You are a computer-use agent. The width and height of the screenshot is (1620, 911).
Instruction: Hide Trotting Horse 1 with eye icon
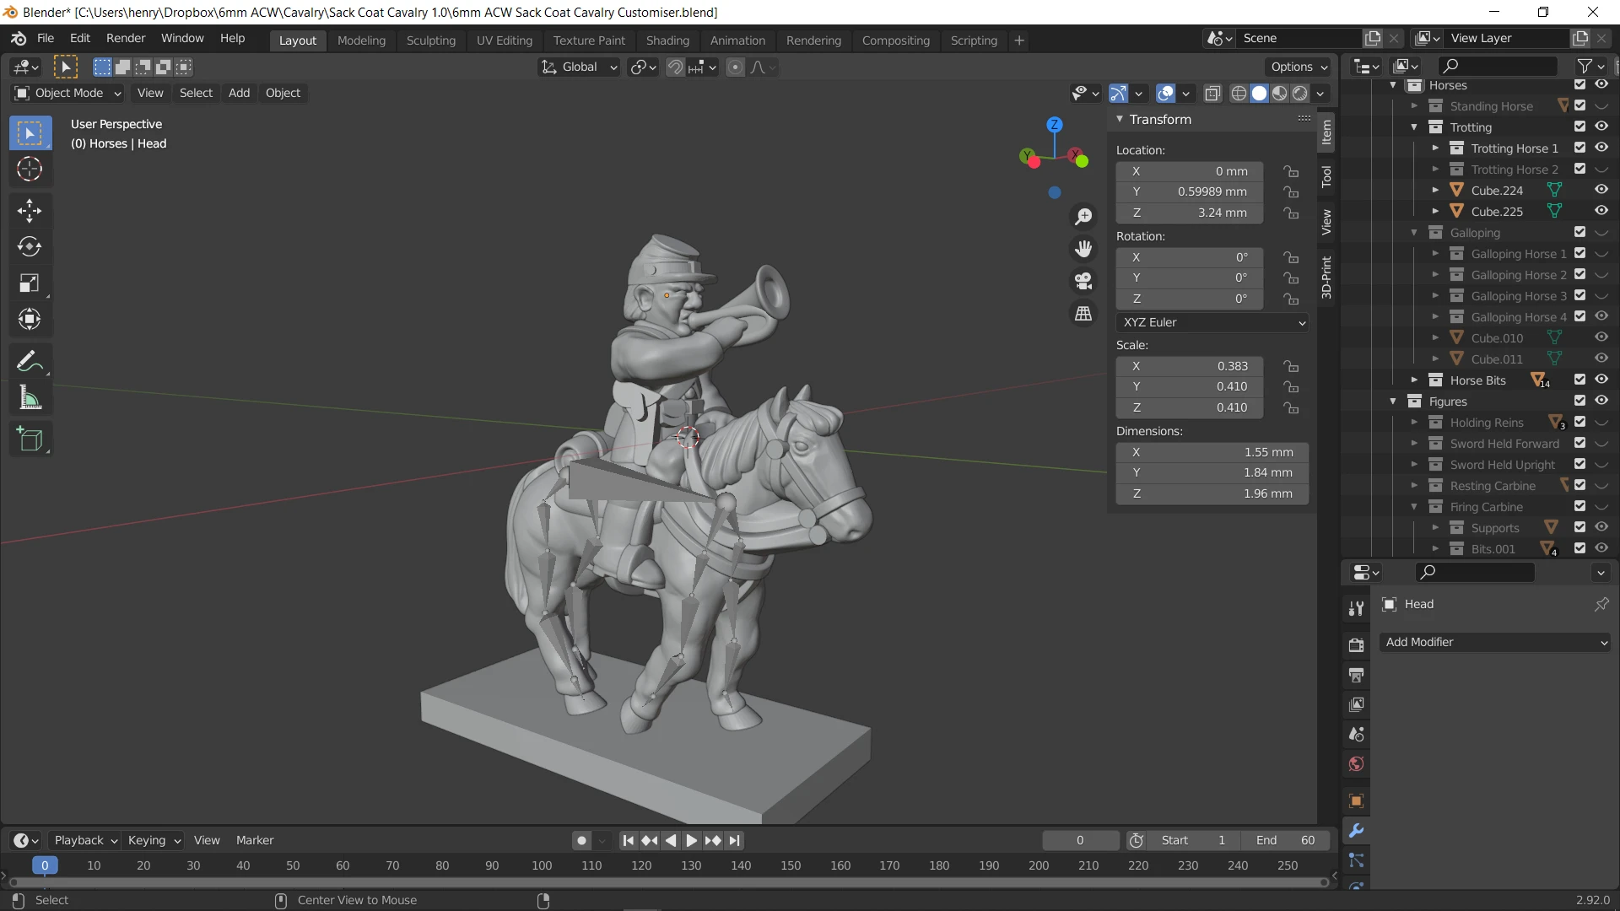1601,148
